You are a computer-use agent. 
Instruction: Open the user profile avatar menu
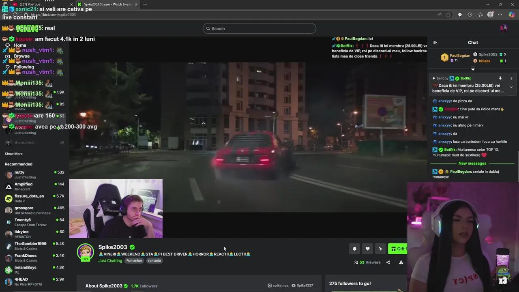pyautogui.click(x=503, y=28)
